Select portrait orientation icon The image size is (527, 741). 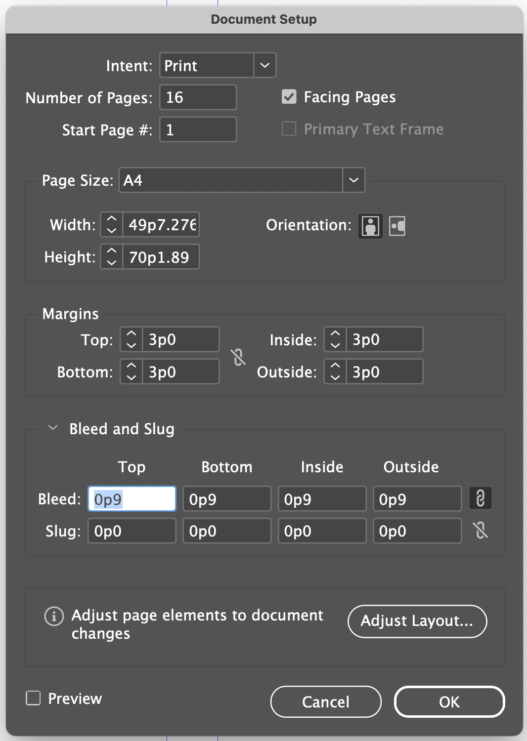tap(370, 226)
